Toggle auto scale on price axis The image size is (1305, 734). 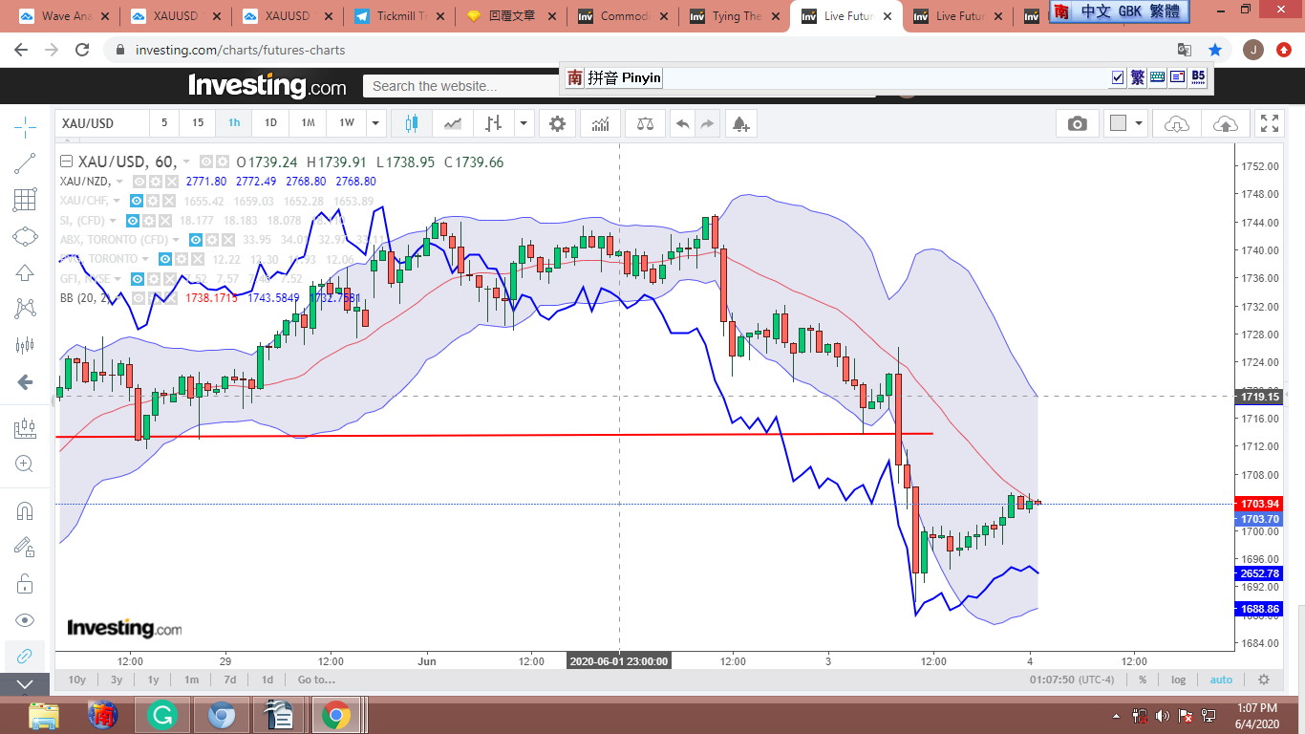click(1221, 680)
